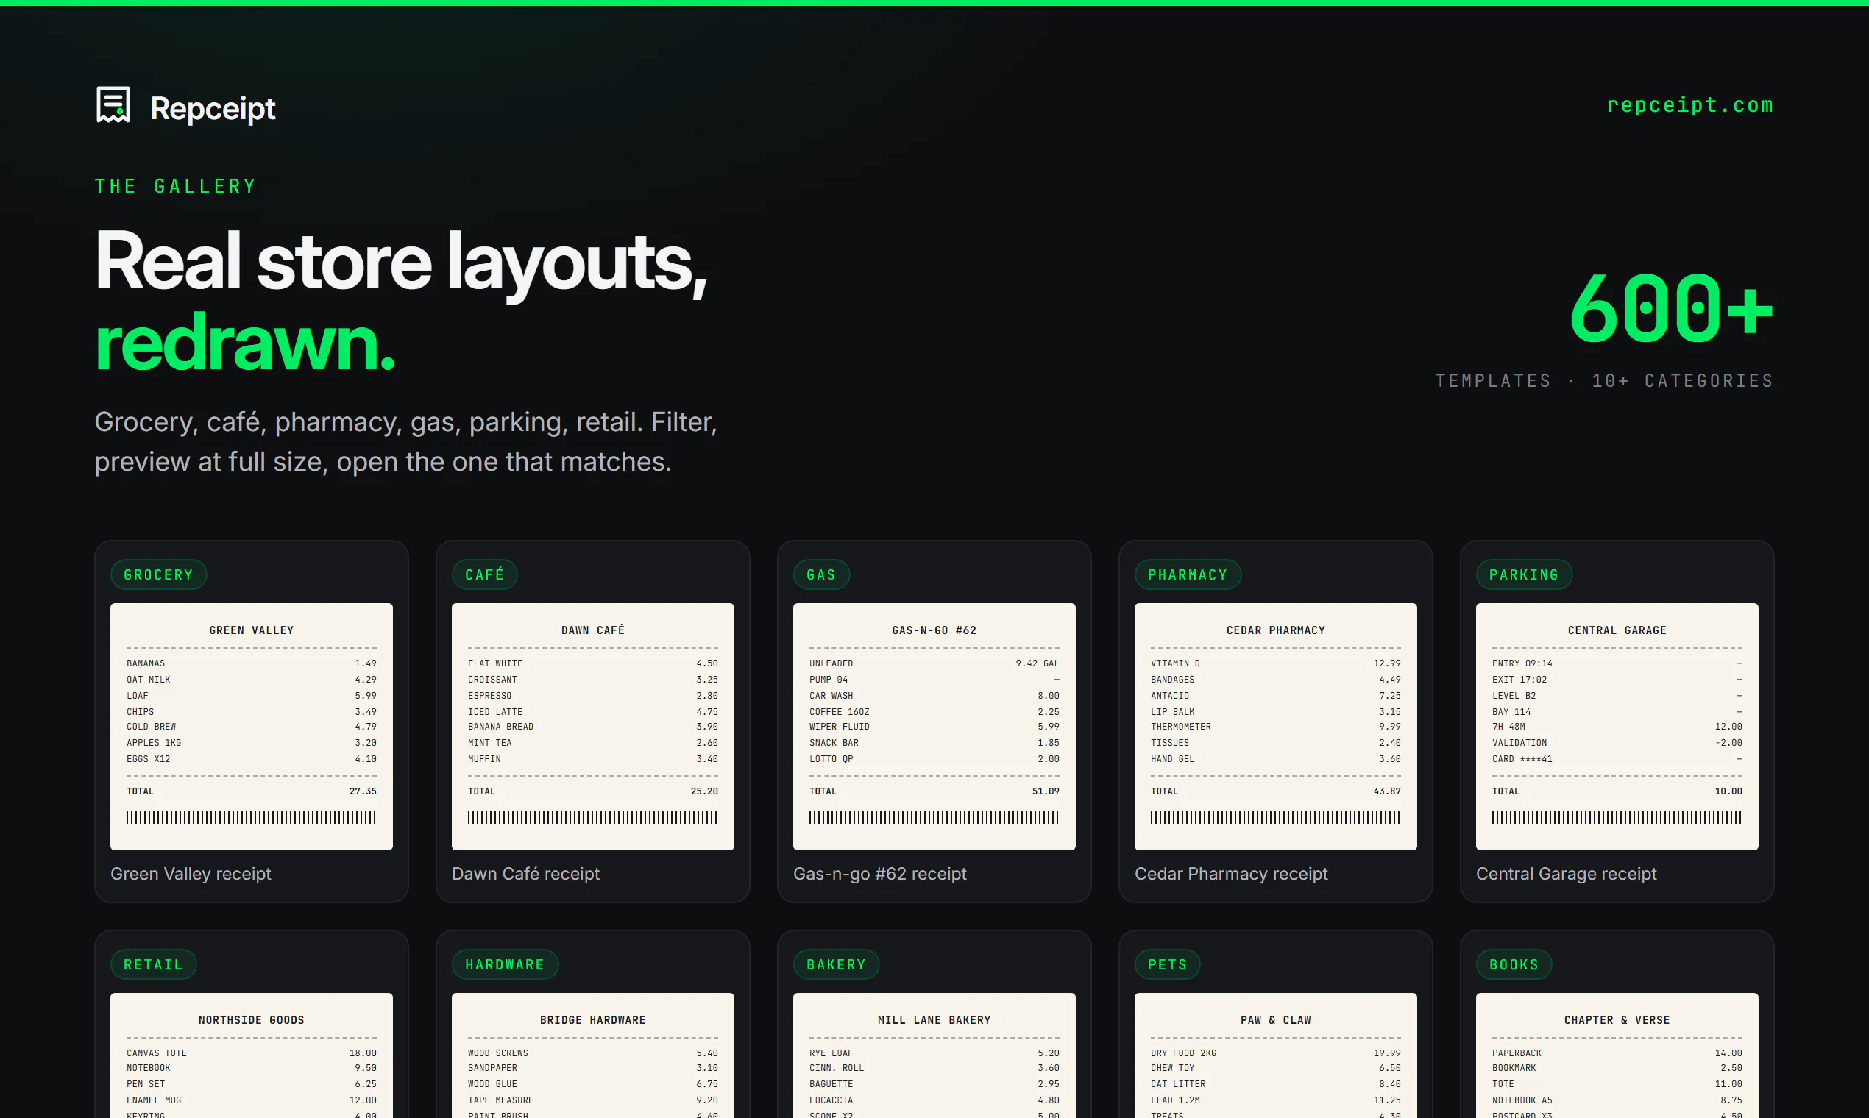Image resolution: width=1869 pixels, height=1118 pixels.
Task: Click the 'Central Garage receipt' caption
Action: (x=1566, y=874)
